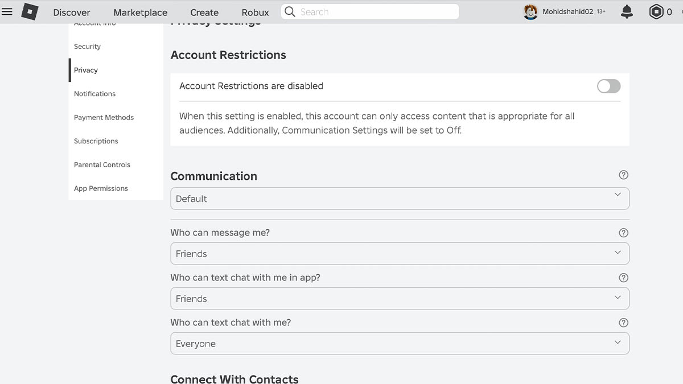
Task: Click help icon for 'Who can text chat with me in app?'
Action: [623, 278]
